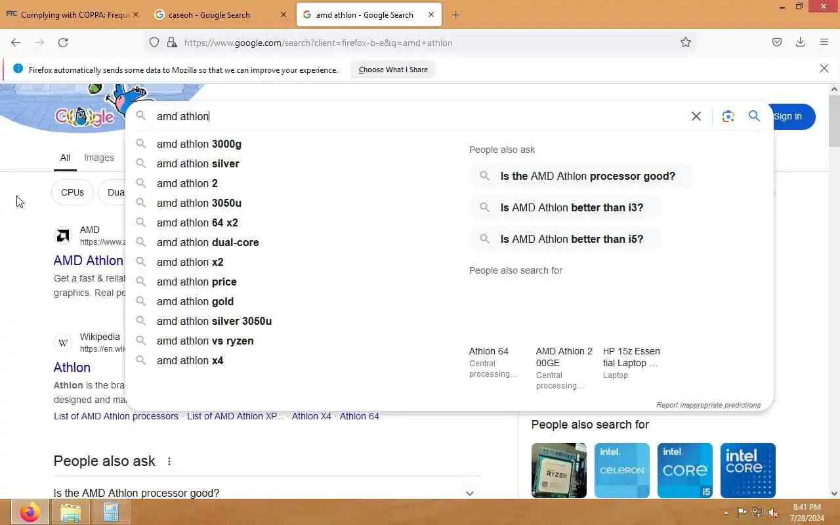Open a new tab with plus button
This screenshot has height=525, width=840.
coord(456,14)
